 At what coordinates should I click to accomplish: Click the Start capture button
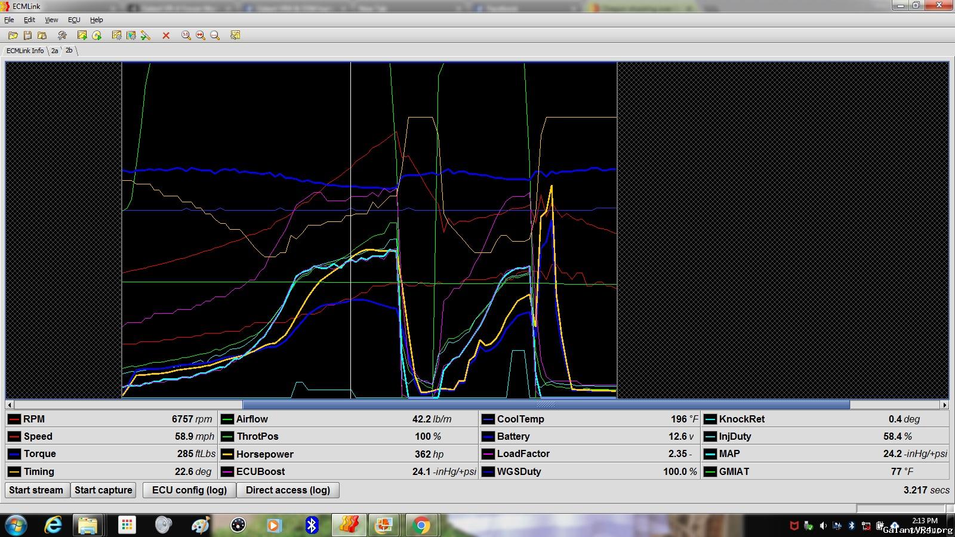click(x=103, y=490)
